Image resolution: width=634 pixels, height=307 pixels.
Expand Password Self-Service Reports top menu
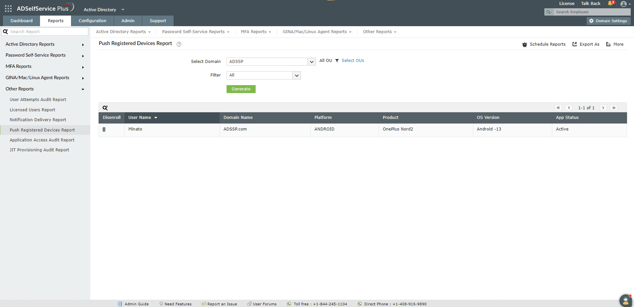tap(196, 32)
